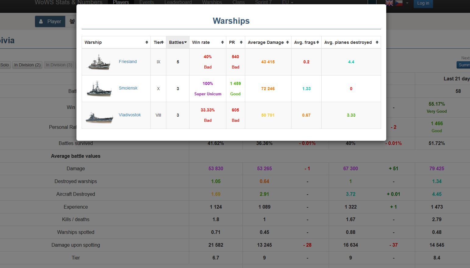The width and height of the screenshot is (470, 268).
Task: Click Vladivostok 33.33% win rate cell
Action: 208,115
